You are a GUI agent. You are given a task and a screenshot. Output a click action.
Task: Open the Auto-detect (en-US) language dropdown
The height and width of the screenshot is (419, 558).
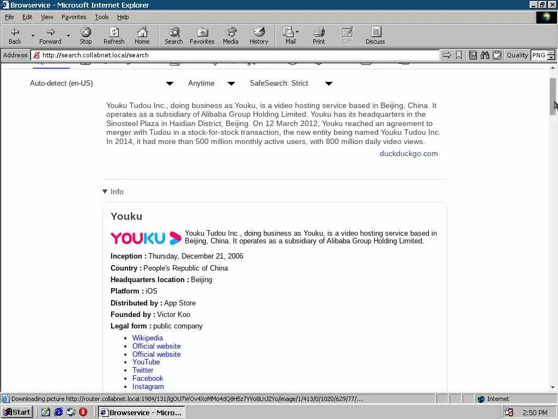tap(102, 83)
